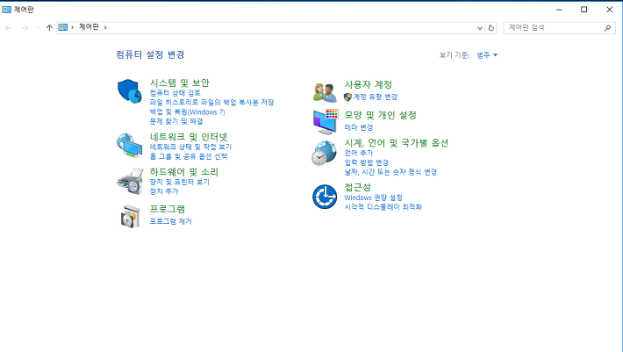Open the 범주 view-by dropdown
Screen dimensions: 623x352
[x=487, y=55]
